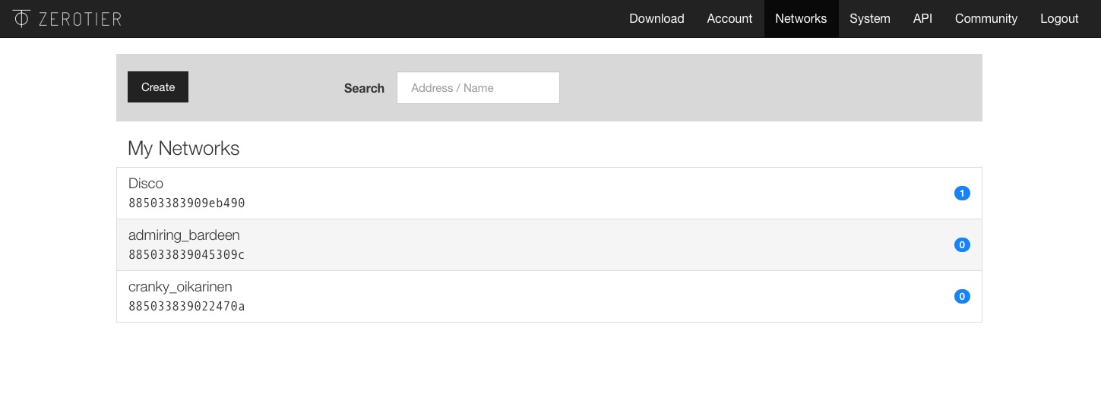Click cranky_oikarinen's member count badge

[962, 297]
